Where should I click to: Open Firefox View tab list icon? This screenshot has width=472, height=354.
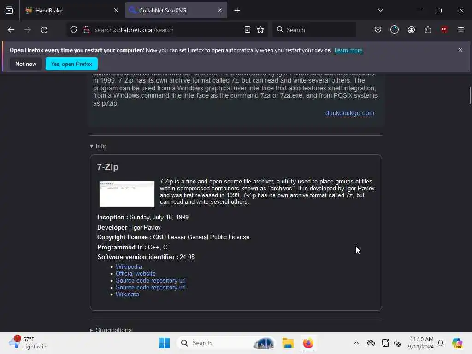tap(9, 10)
